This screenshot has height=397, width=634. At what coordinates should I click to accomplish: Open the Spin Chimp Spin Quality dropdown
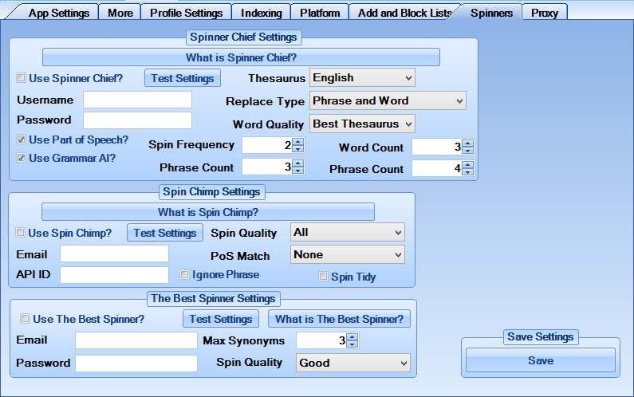348,232
